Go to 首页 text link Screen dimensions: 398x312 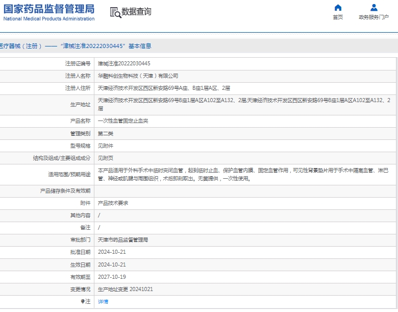pos(338,17)
